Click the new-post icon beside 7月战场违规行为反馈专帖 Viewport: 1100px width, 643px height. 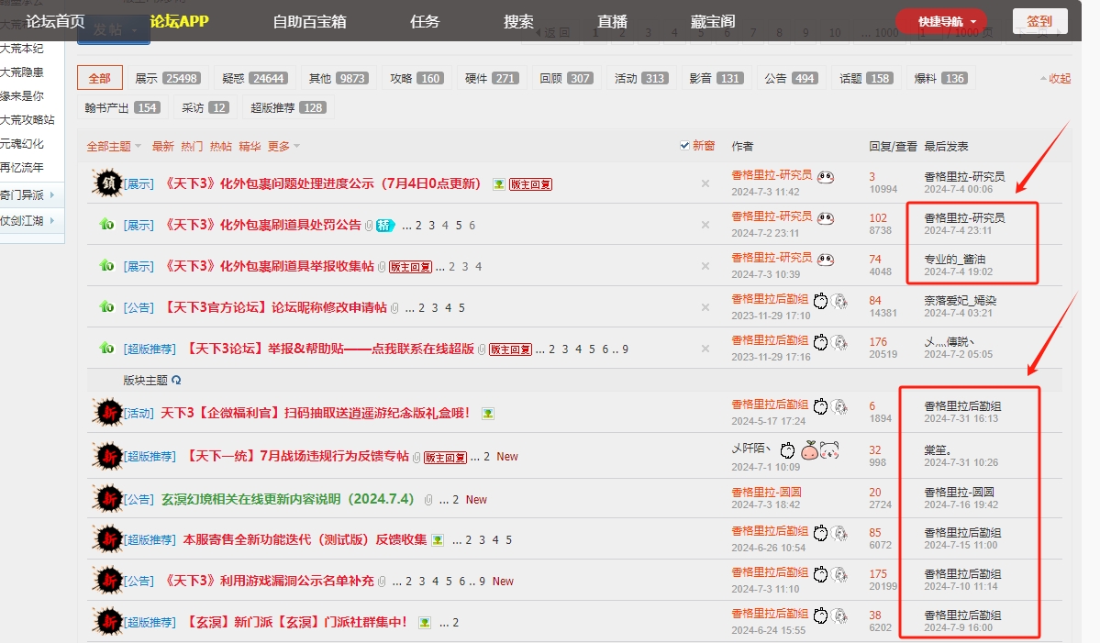pyautogui.click(x=108, y=457)
